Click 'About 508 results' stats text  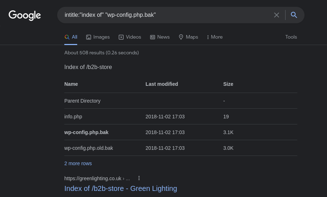coord(101,53)
